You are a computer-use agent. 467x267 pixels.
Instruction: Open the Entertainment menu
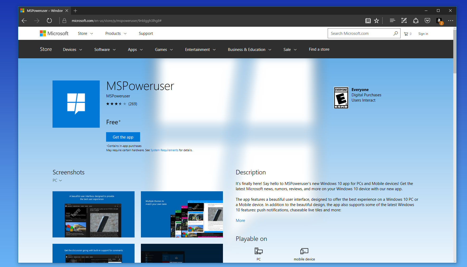tap(200, 50)
